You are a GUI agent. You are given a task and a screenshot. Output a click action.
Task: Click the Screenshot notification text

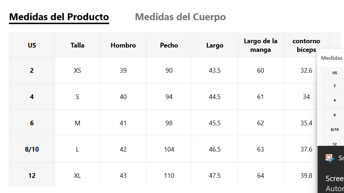point(335,179)
